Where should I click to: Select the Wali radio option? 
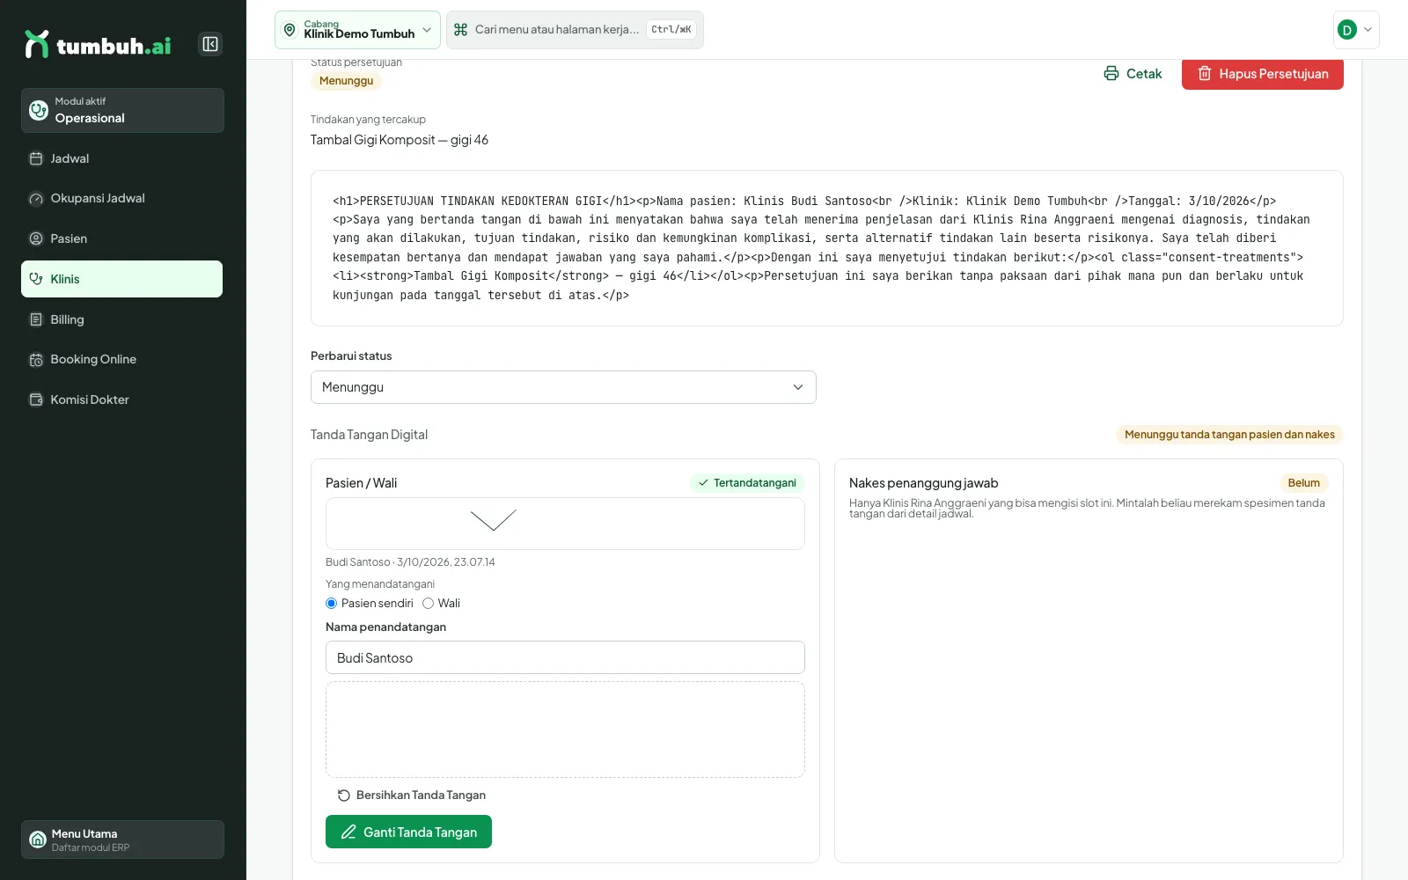429,604
